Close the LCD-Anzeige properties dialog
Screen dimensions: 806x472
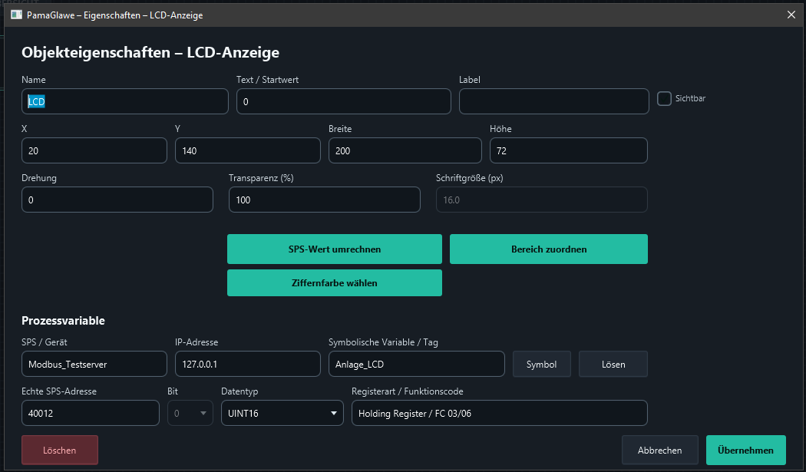tap(791, 15)
